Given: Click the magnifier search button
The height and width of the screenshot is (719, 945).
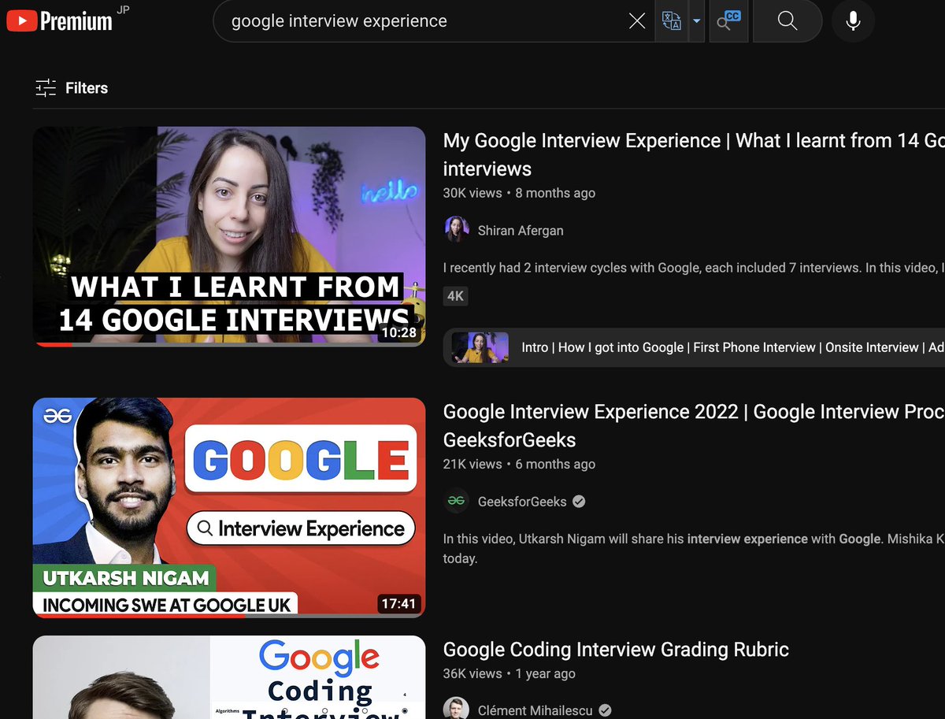Looking at the screenshot, I should (x=787, y=21).
